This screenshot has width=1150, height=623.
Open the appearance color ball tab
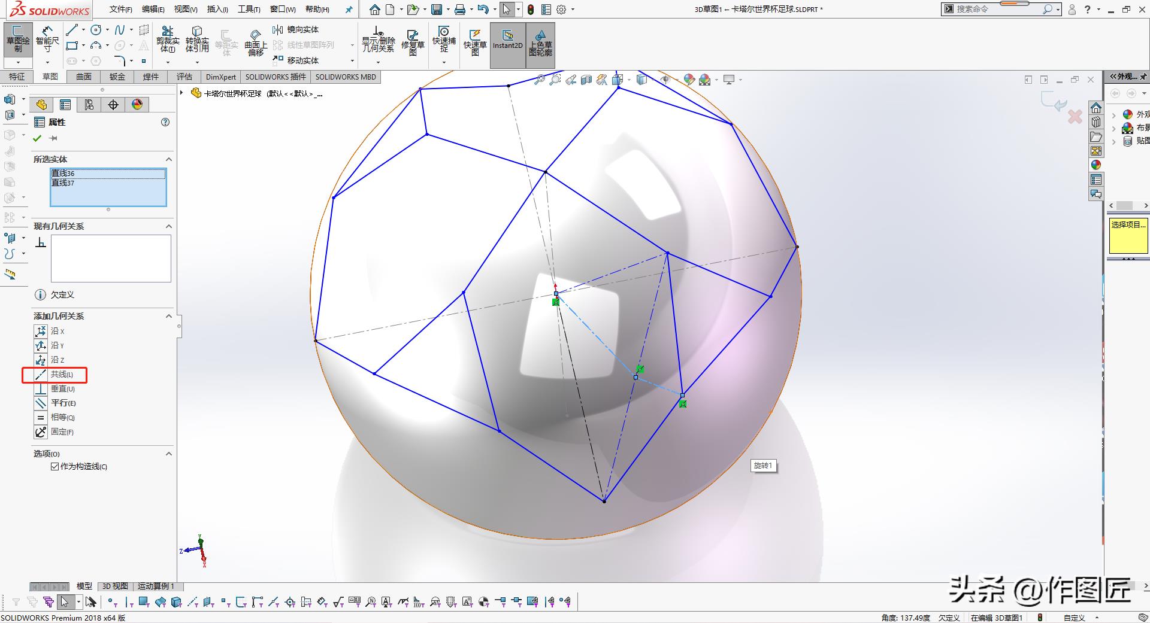click(137, 105)
